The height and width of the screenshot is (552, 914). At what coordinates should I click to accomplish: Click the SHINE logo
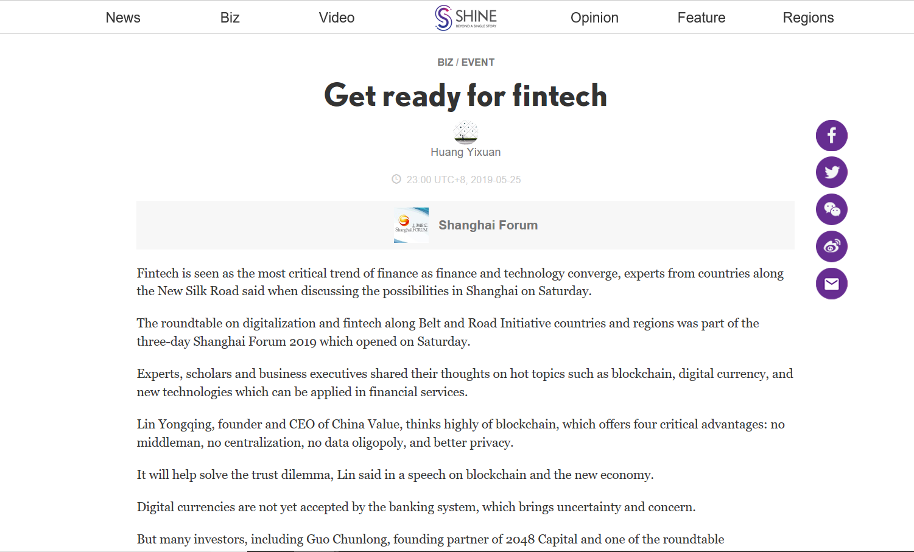click(466, 17)
